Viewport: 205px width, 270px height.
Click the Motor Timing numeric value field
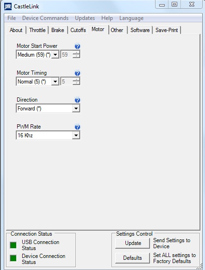[x=67, y=82]
